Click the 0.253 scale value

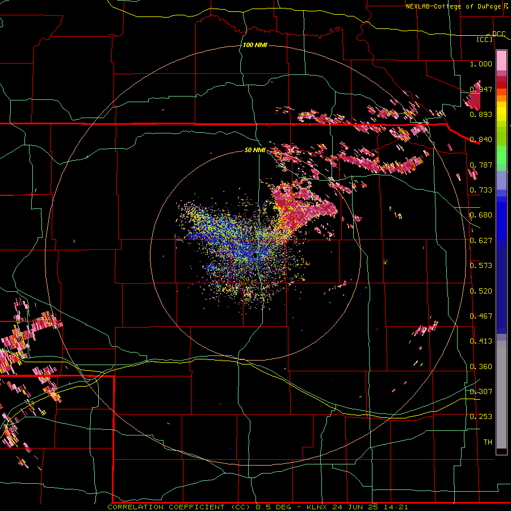tap(481, 417)
